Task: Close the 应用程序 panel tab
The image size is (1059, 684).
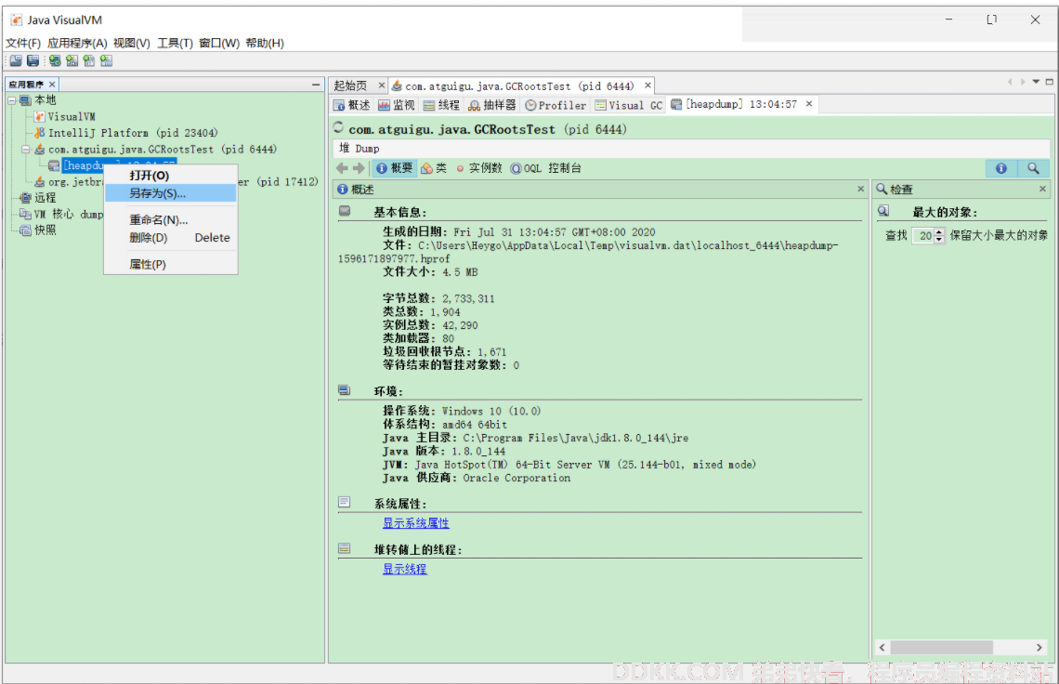Action: click(x=52, y=85)
